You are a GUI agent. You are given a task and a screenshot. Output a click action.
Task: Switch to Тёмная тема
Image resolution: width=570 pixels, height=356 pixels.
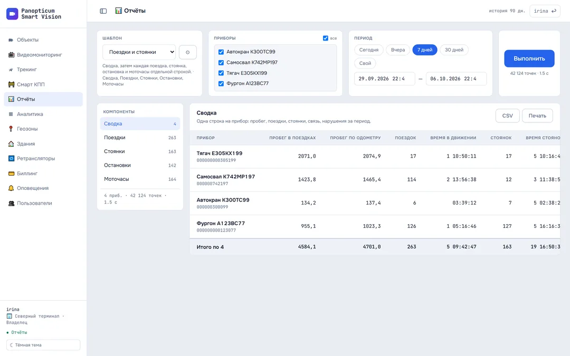(x=43, y=345)
